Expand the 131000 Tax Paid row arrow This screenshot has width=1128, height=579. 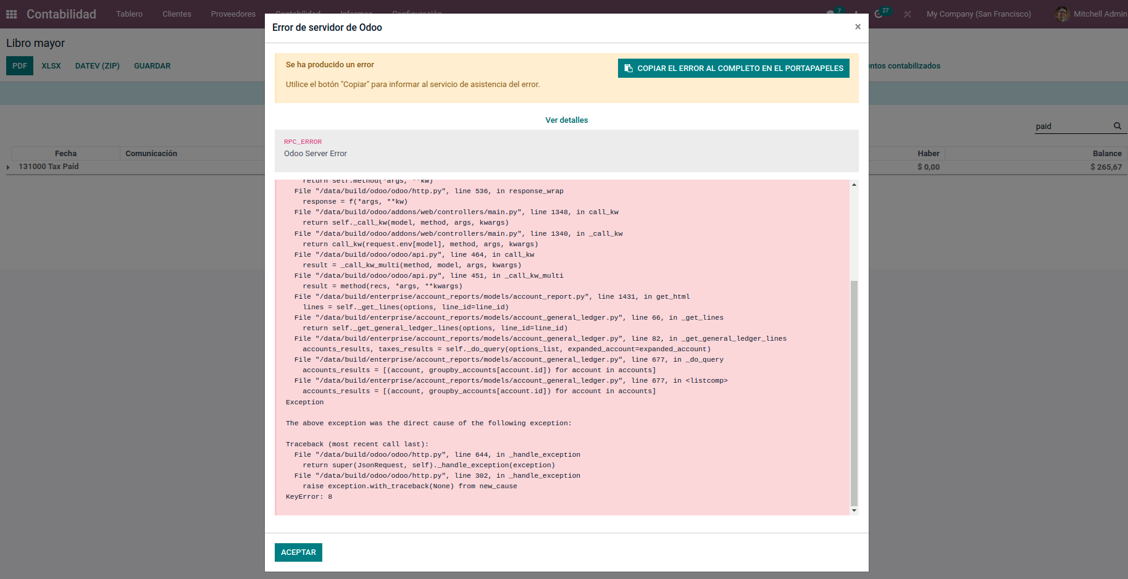pyautogui.click(x=8, y=167)
